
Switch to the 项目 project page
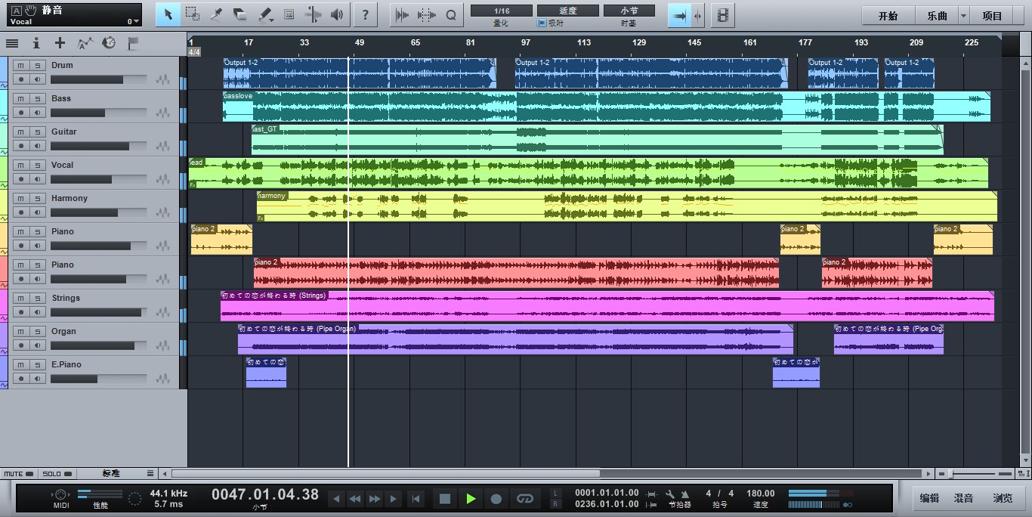click(x=993, y=16)
